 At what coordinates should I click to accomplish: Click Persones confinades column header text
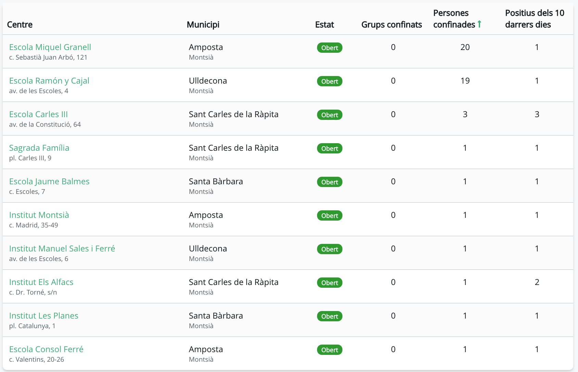(454, 19)
